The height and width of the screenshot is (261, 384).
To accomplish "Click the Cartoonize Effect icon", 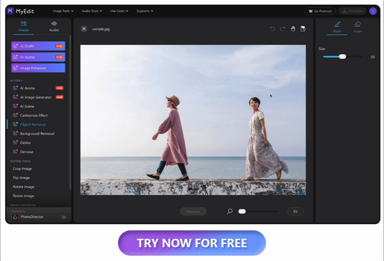I will (15, 115).
